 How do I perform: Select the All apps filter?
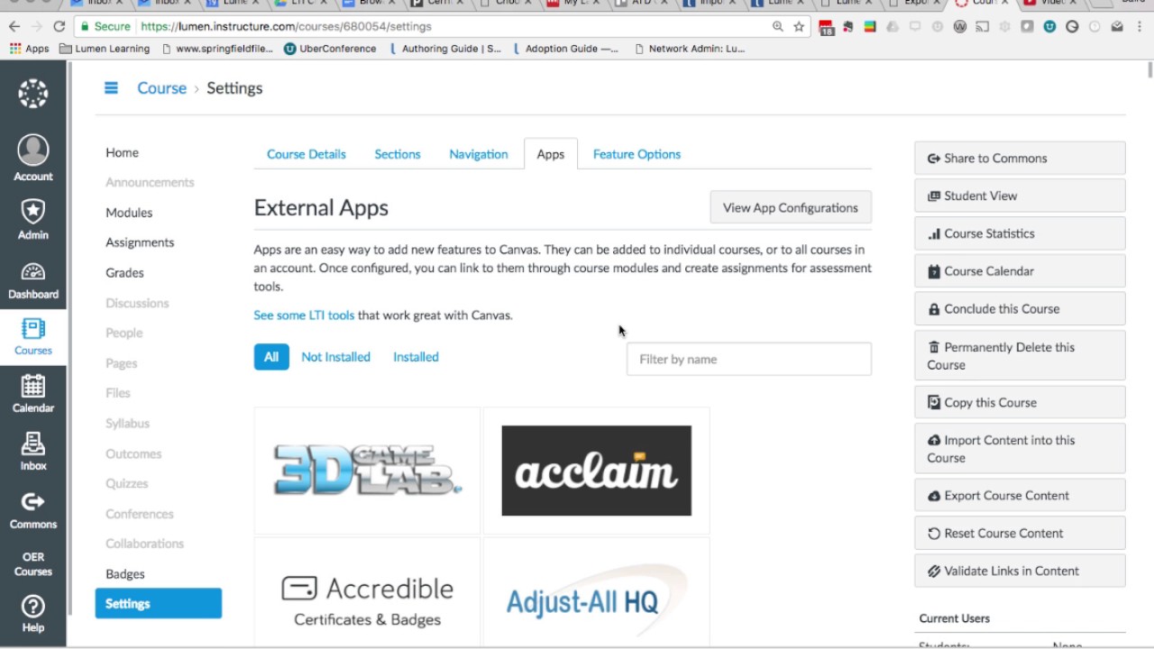pyautogui.click(x=271, y=357)
